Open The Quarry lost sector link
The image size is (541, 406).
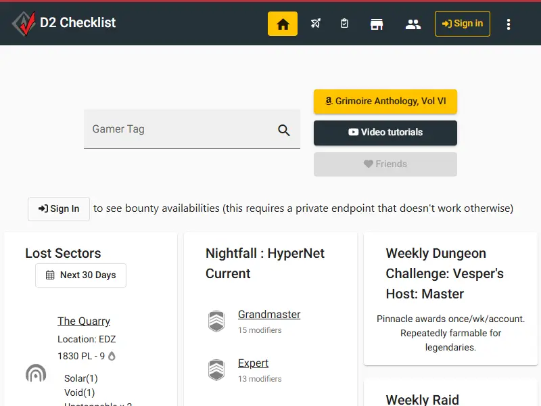[x=84, y=321]
